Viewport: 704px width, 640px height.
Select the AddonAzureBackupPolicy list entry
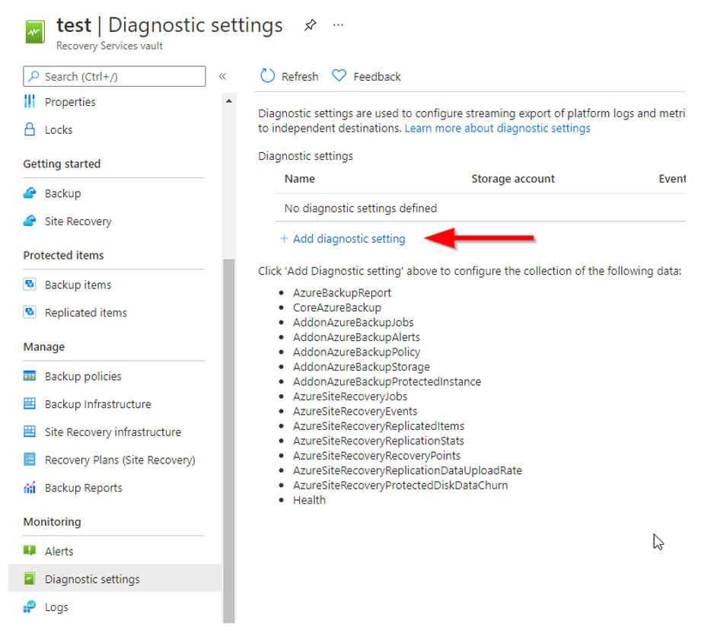click(356, 352)
